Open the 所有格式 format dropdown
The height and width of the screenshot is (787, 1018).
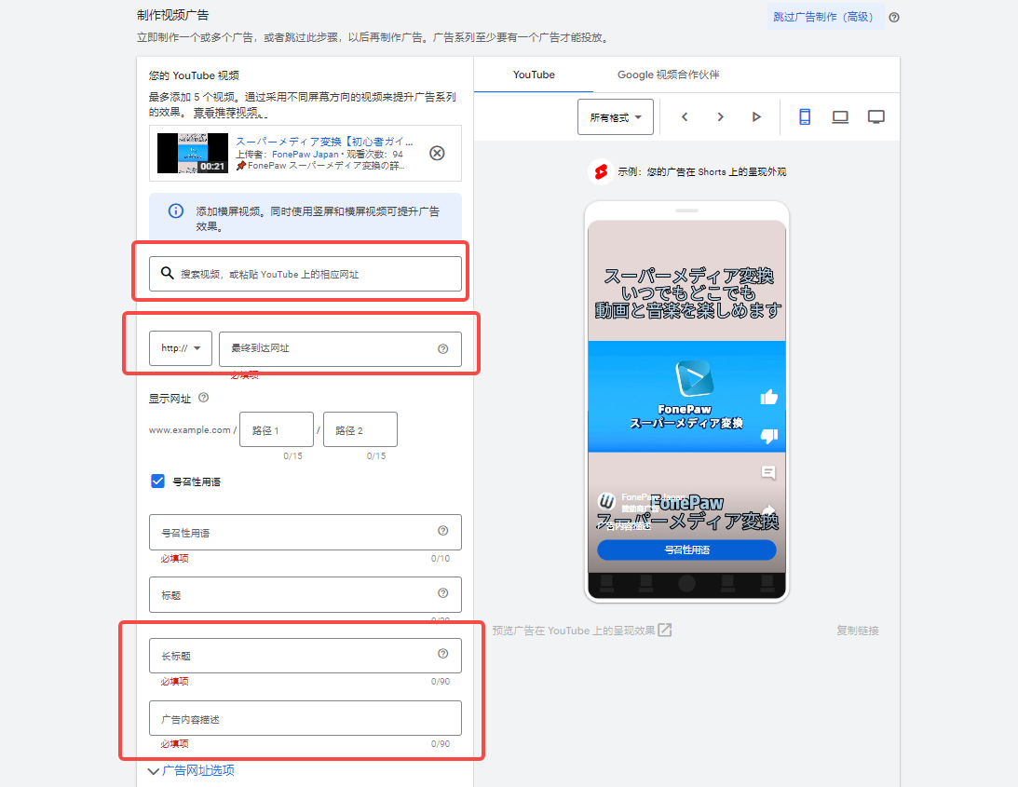point(616,117)
